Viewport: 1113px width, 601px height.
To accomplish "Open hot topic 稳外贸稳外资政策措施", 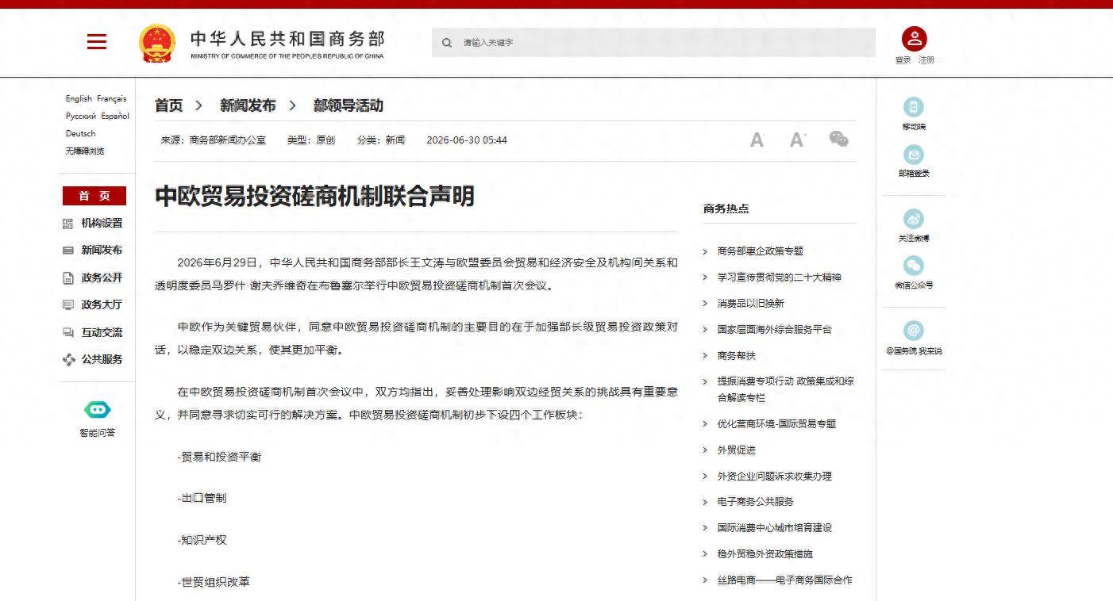I will (765, 554).
